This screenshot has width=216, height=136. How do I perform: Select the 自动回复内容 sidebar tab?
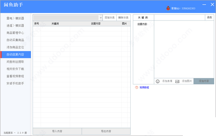(x=16, y=54)
